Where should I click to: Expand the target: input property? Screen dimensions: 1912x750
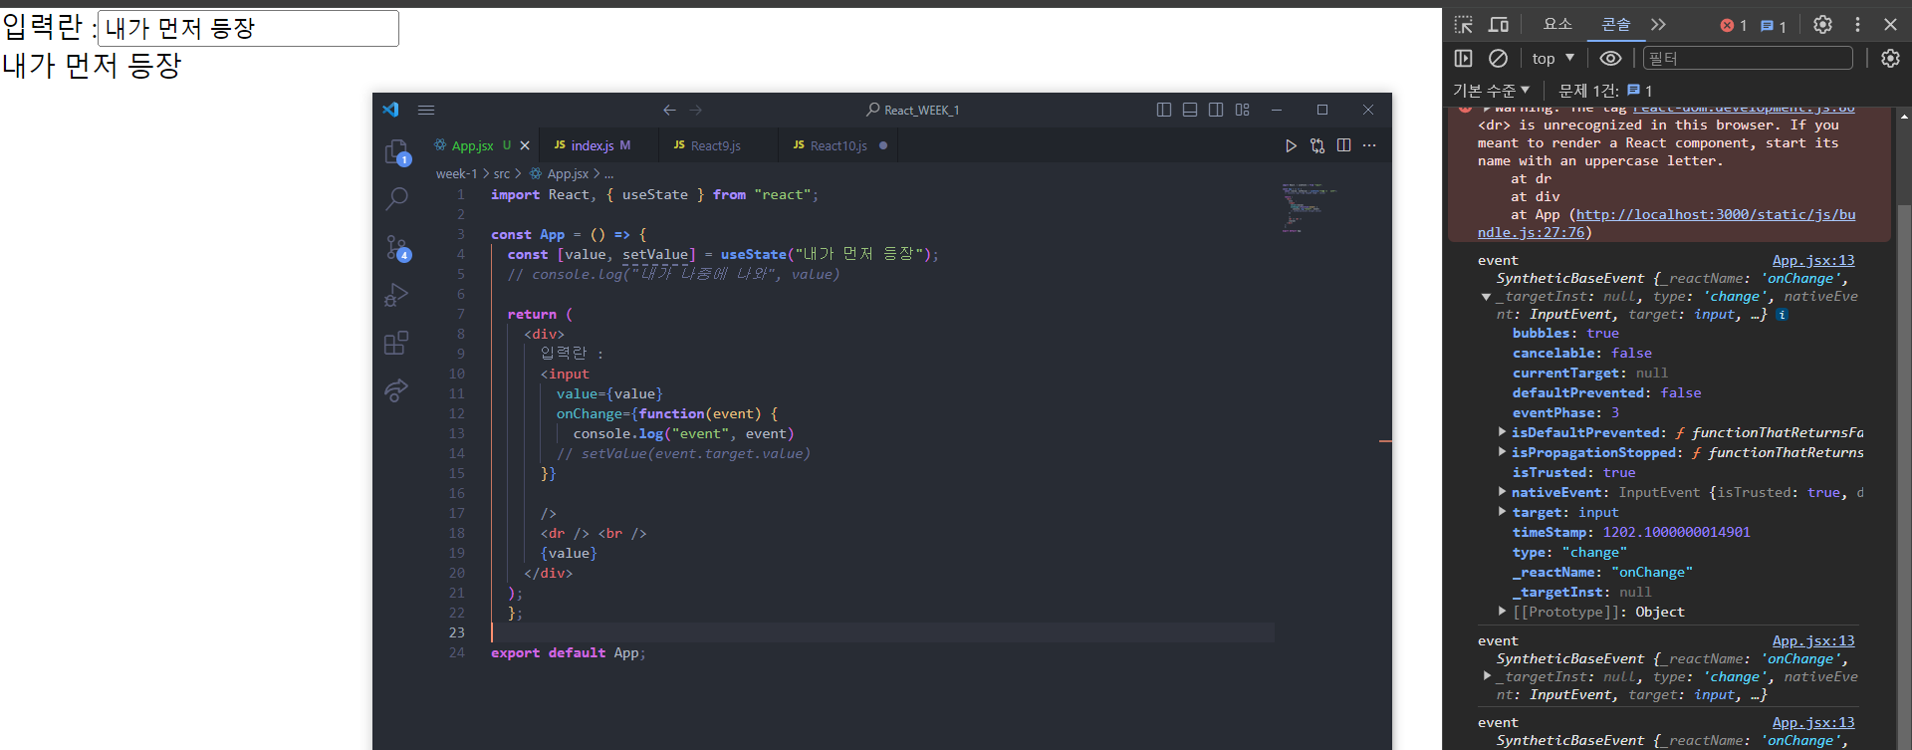tap(1502, 511)
